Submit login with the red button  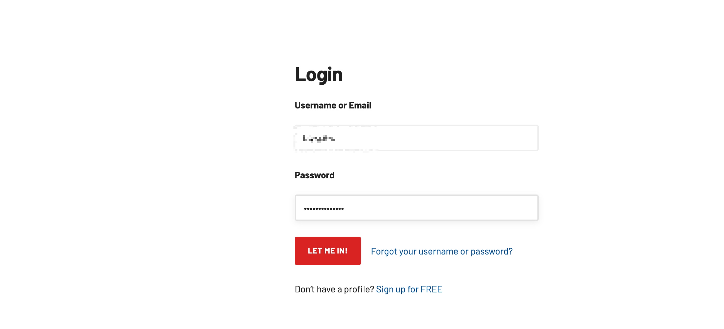point(328,251)
